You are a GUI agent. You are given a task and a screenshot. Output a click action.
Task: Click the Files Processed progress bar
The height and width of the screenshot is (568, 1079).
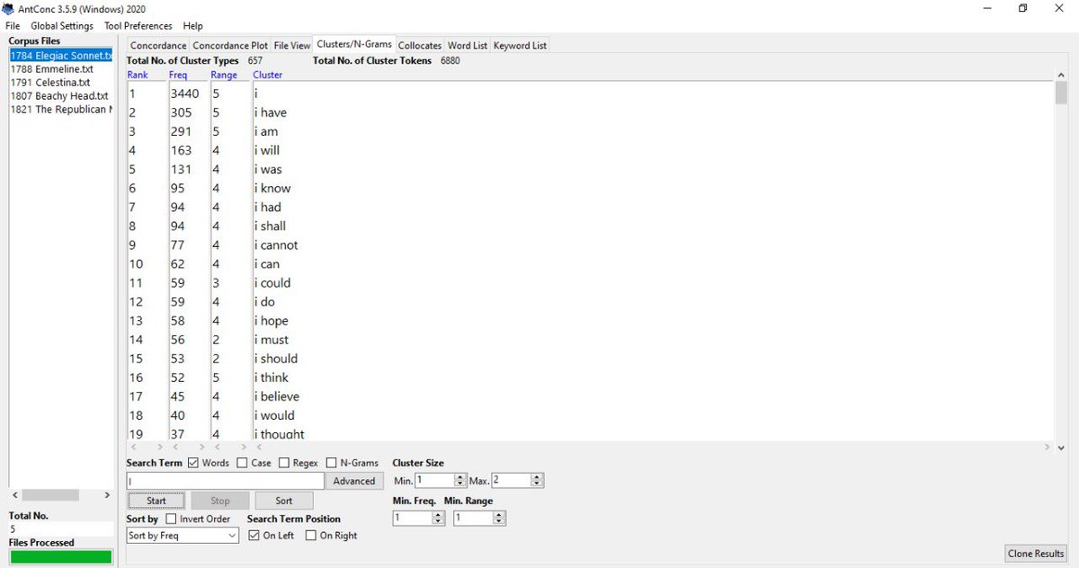(61, 556)
